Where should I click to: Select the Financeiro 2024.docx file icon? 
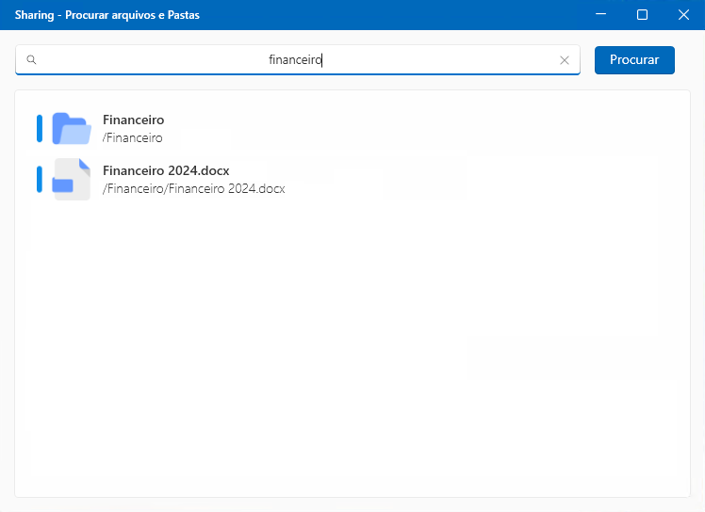(72, 179)
